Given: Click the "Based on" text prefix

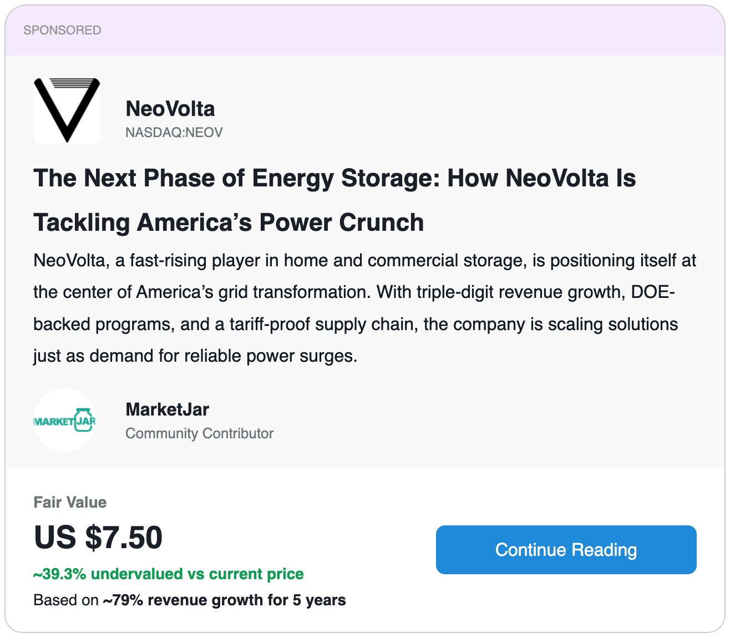Looking at the screenshot, I should click(x=66, y=600).
